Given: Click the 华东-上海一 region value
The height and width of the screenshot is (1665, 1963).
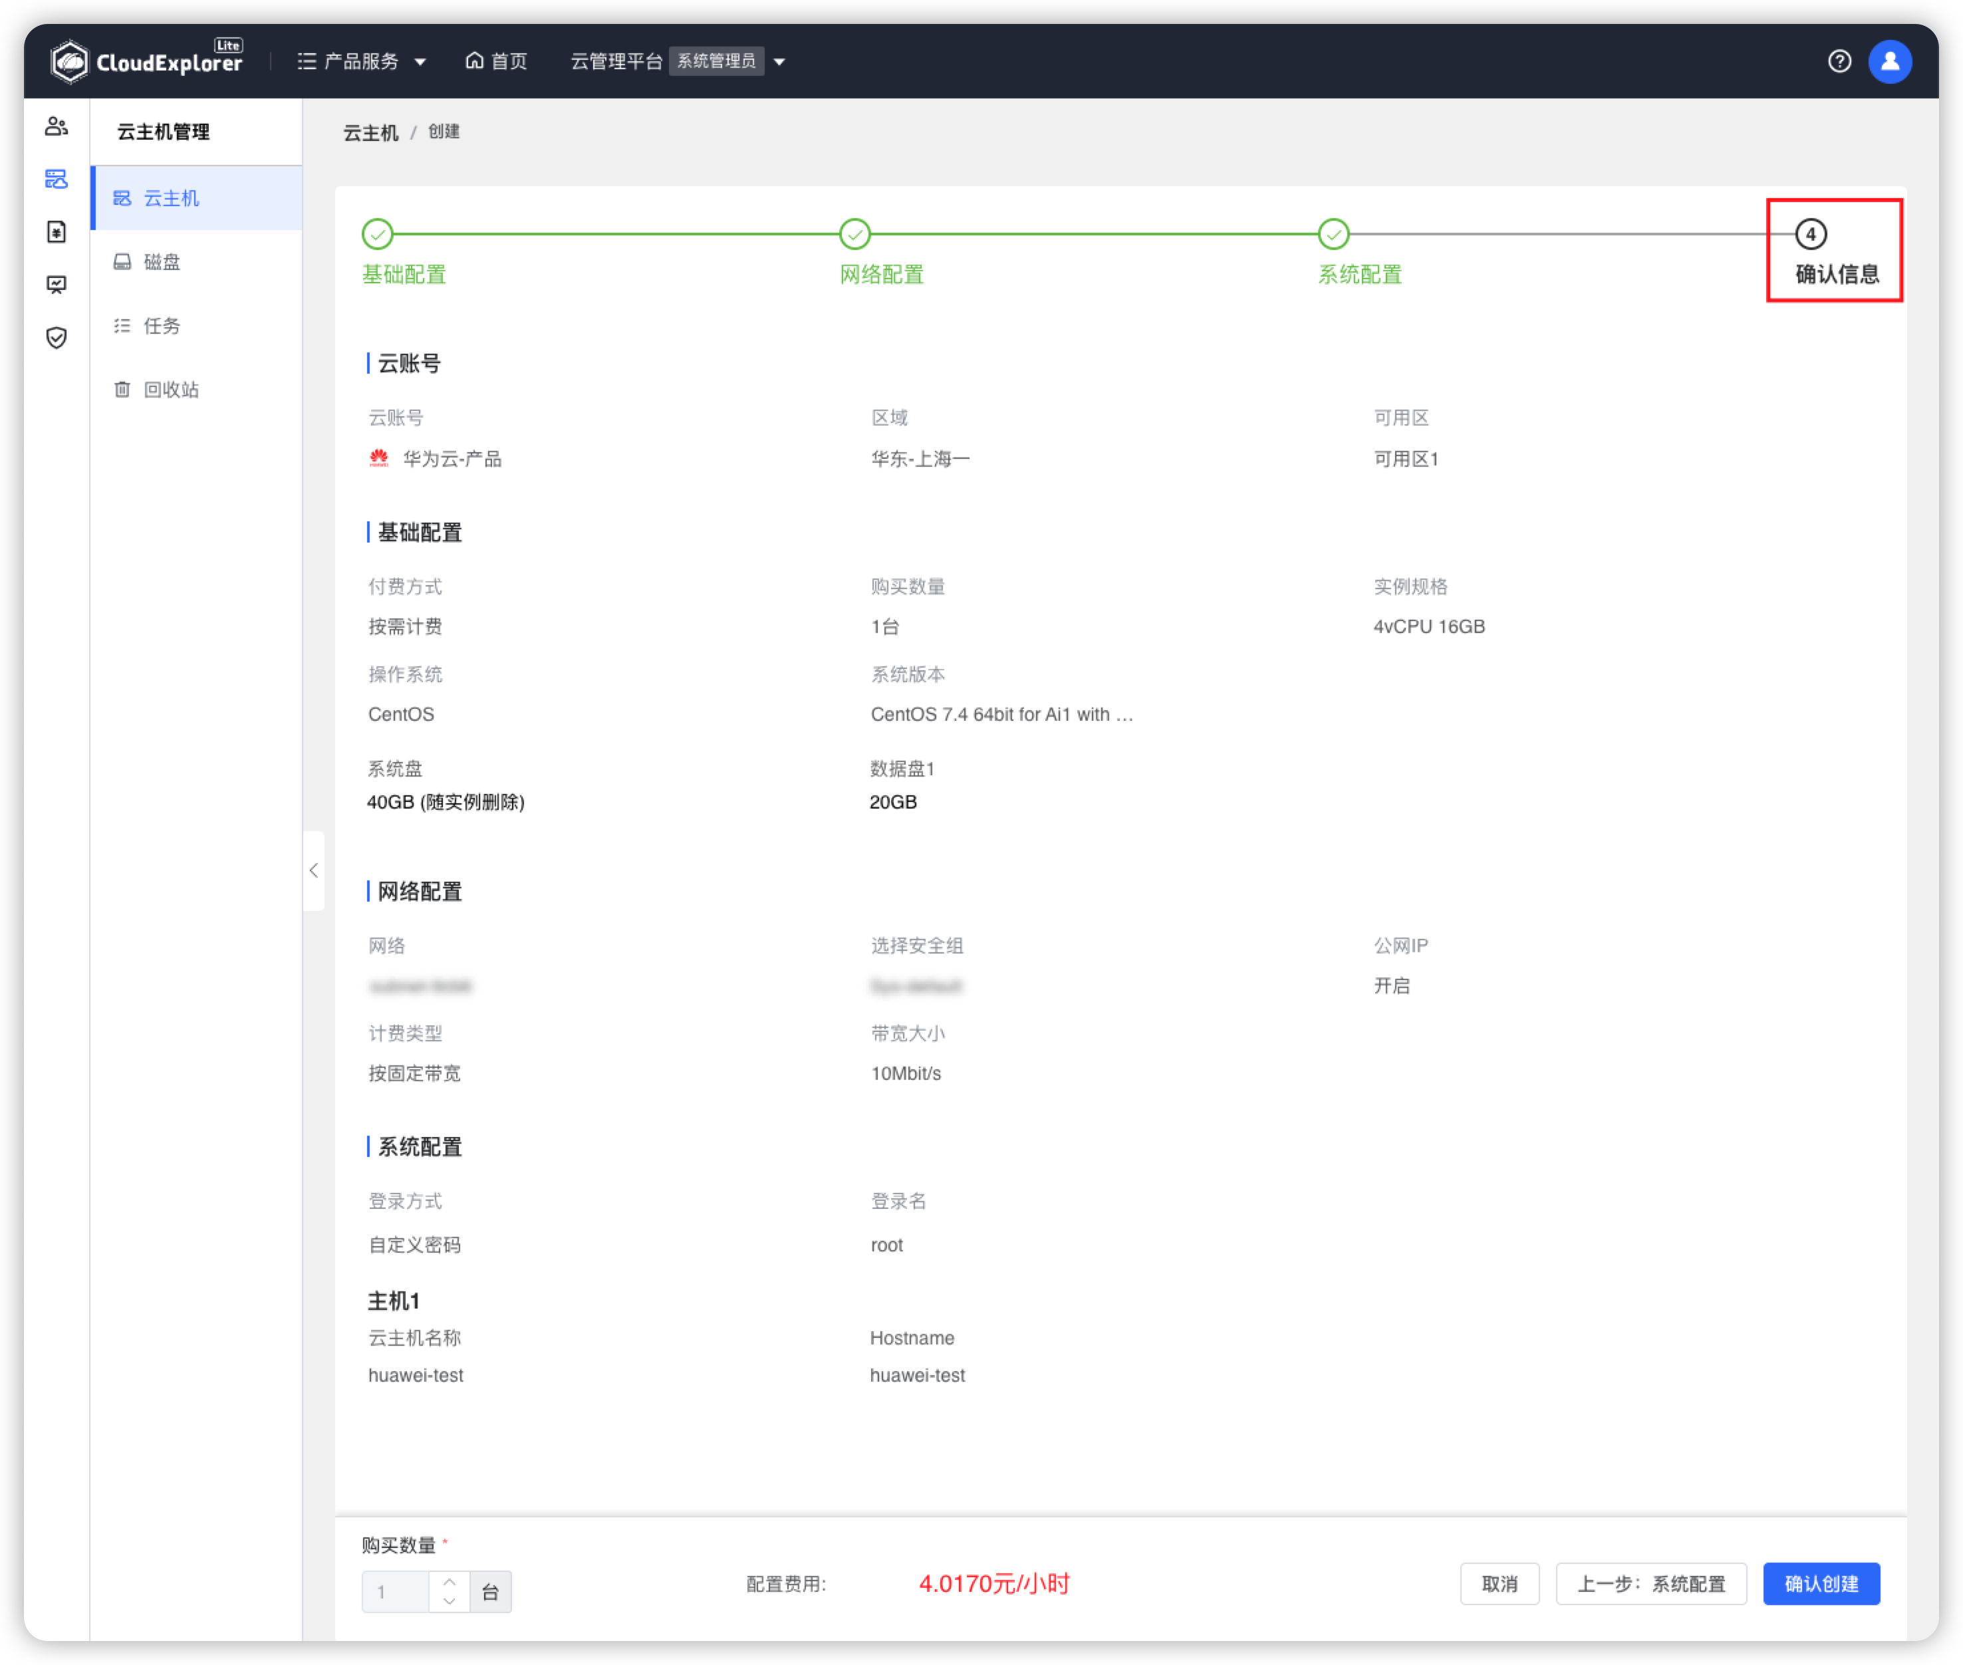Looking at the screenshot, I should (x=920, y=459).
